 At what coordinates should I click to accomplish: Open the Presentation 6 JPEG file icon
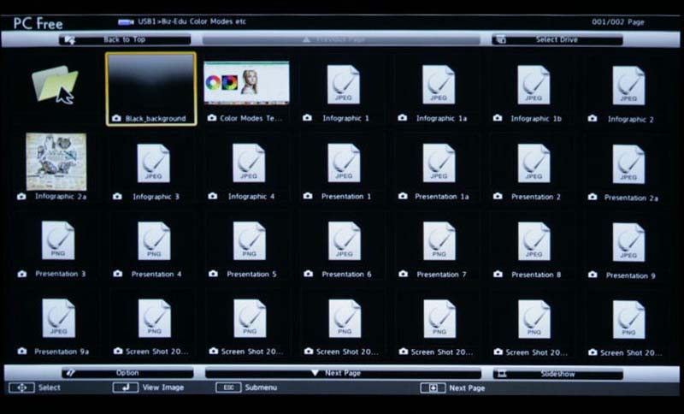[345, 241]
